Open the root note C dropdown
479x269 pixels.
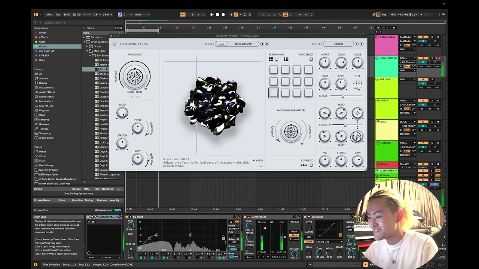click(x=127, y=15)
